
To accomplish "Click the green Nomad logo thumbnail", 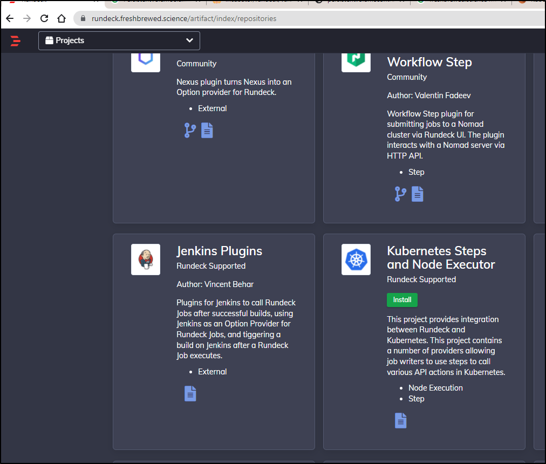I will (x=356, y=63).
